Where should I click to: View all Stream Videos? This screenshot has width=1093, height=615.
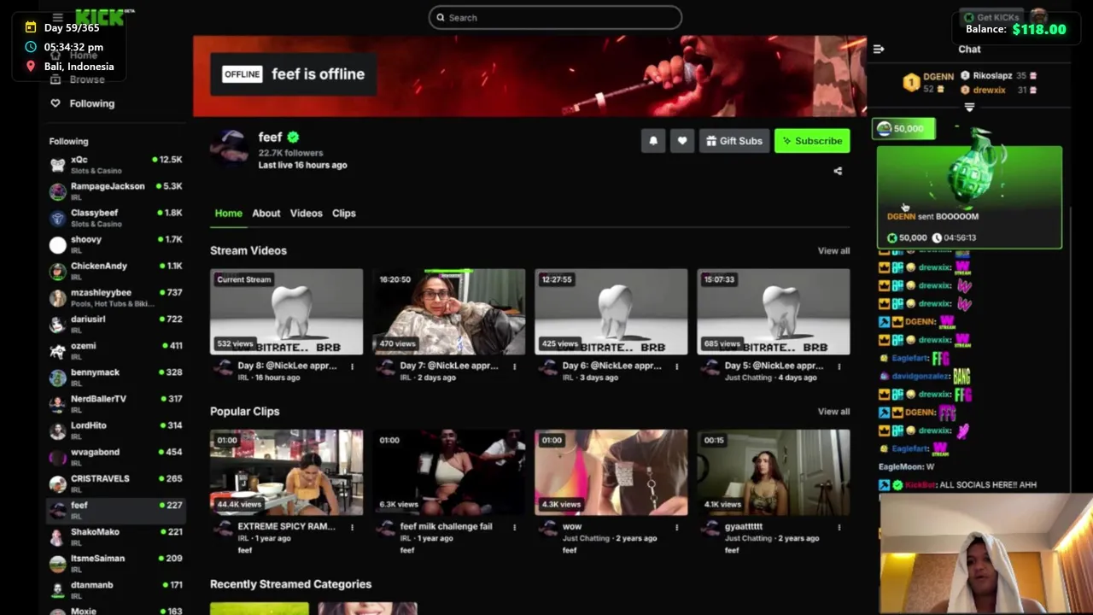click(x=833, y=251)
